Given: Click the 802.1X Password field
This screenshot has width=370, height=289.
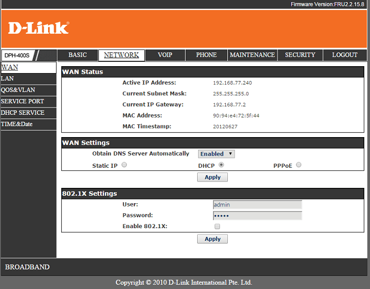Looking at the screenshot, I should click(x=257, y=215).
